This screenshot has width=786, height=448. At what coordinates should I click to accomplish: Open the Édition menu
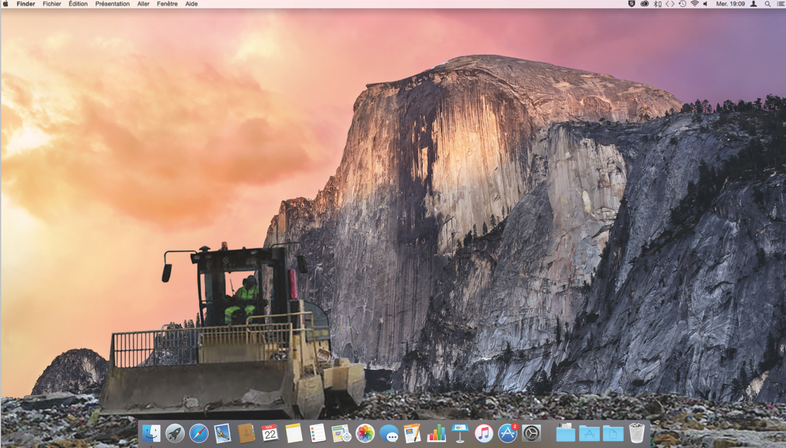coord(78,4)
